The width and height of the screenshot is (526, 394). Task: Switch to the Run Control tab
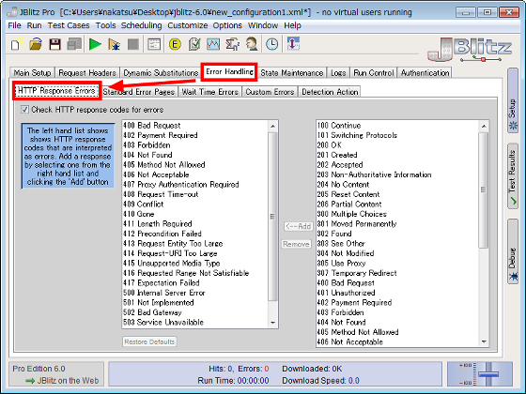[x=374, y=73]
